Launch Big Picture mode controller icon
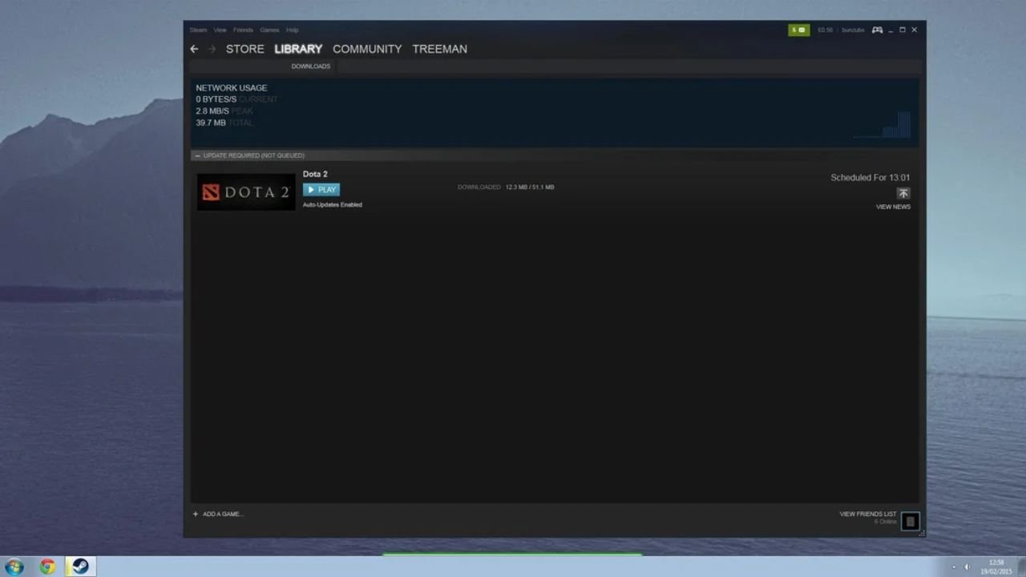Screen dimensions: 1026x577 click(877, 30)
